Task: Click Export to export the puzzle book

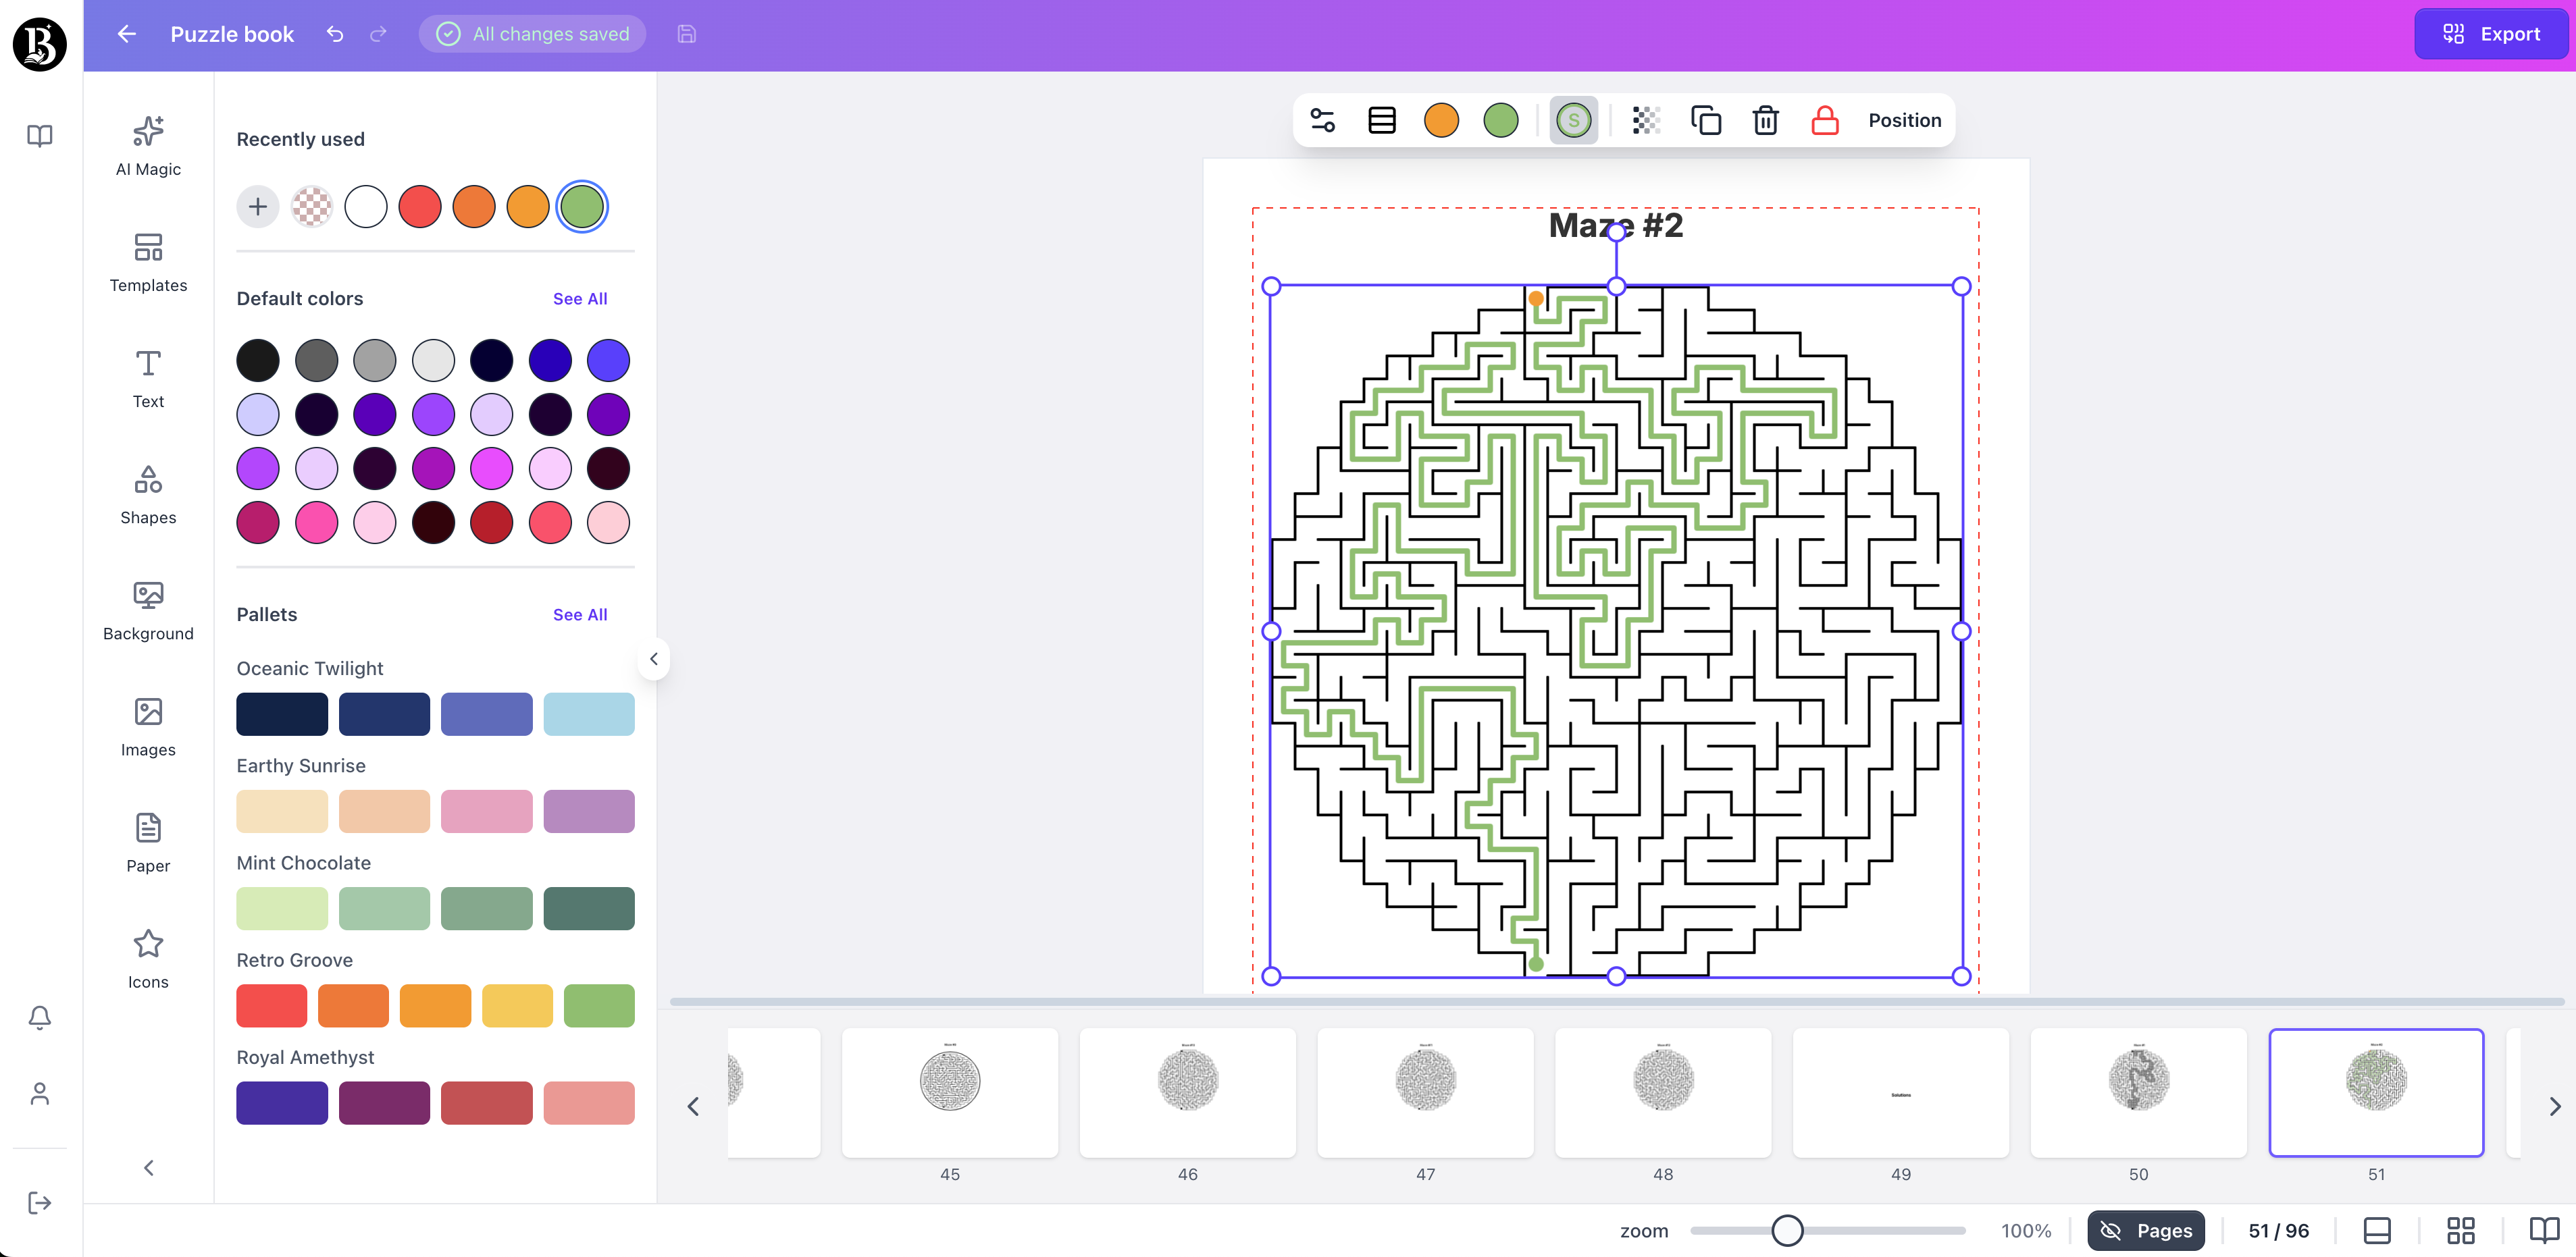Action: (x=2491, y=33)
